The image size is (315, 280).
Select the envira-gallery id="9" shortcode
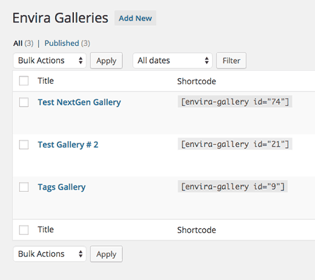[233, 186]
